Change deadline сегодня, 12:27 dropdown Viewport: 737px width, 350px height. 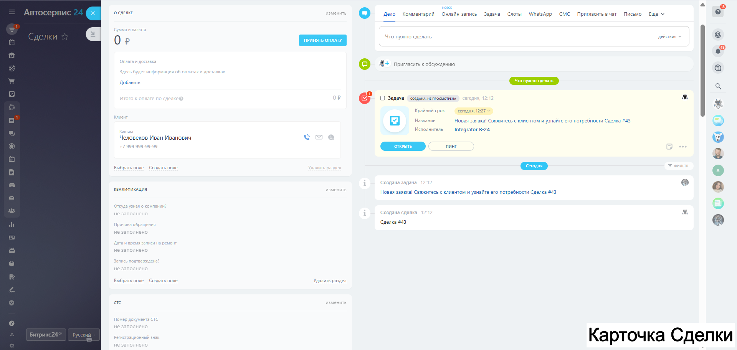tap(474, 111)
